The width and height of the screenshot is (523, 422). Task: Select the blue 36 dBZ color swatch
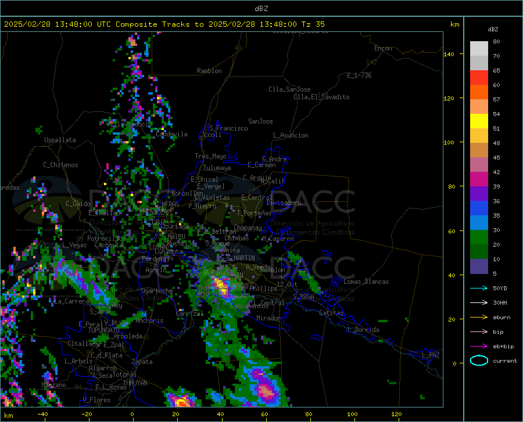click(479, 208)
